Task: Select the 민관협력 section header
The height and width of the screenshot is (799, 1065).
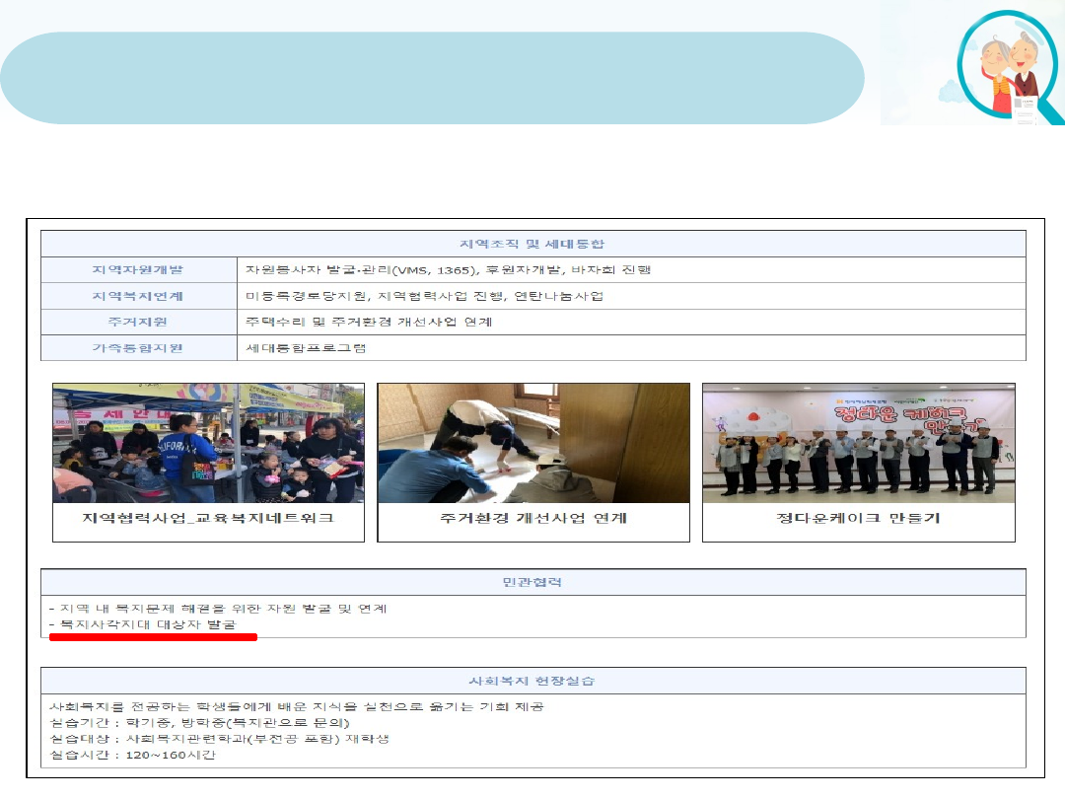Action: click(532, 582)
